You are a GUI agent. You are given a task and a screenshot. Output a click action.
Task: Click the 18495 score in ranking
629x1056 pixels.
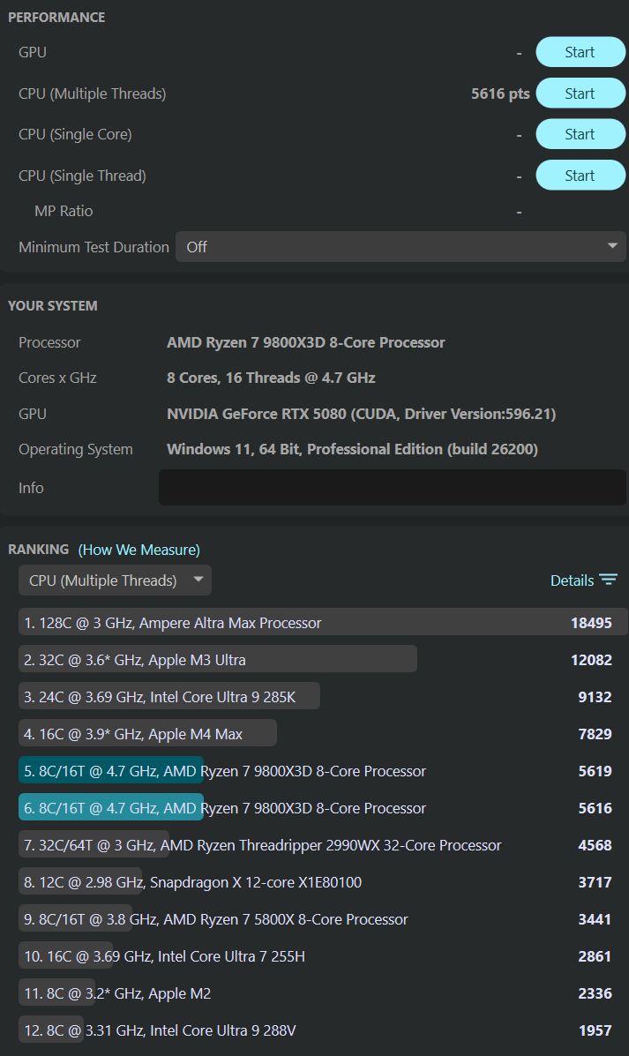pyautogui.click(x=591, y=622)
